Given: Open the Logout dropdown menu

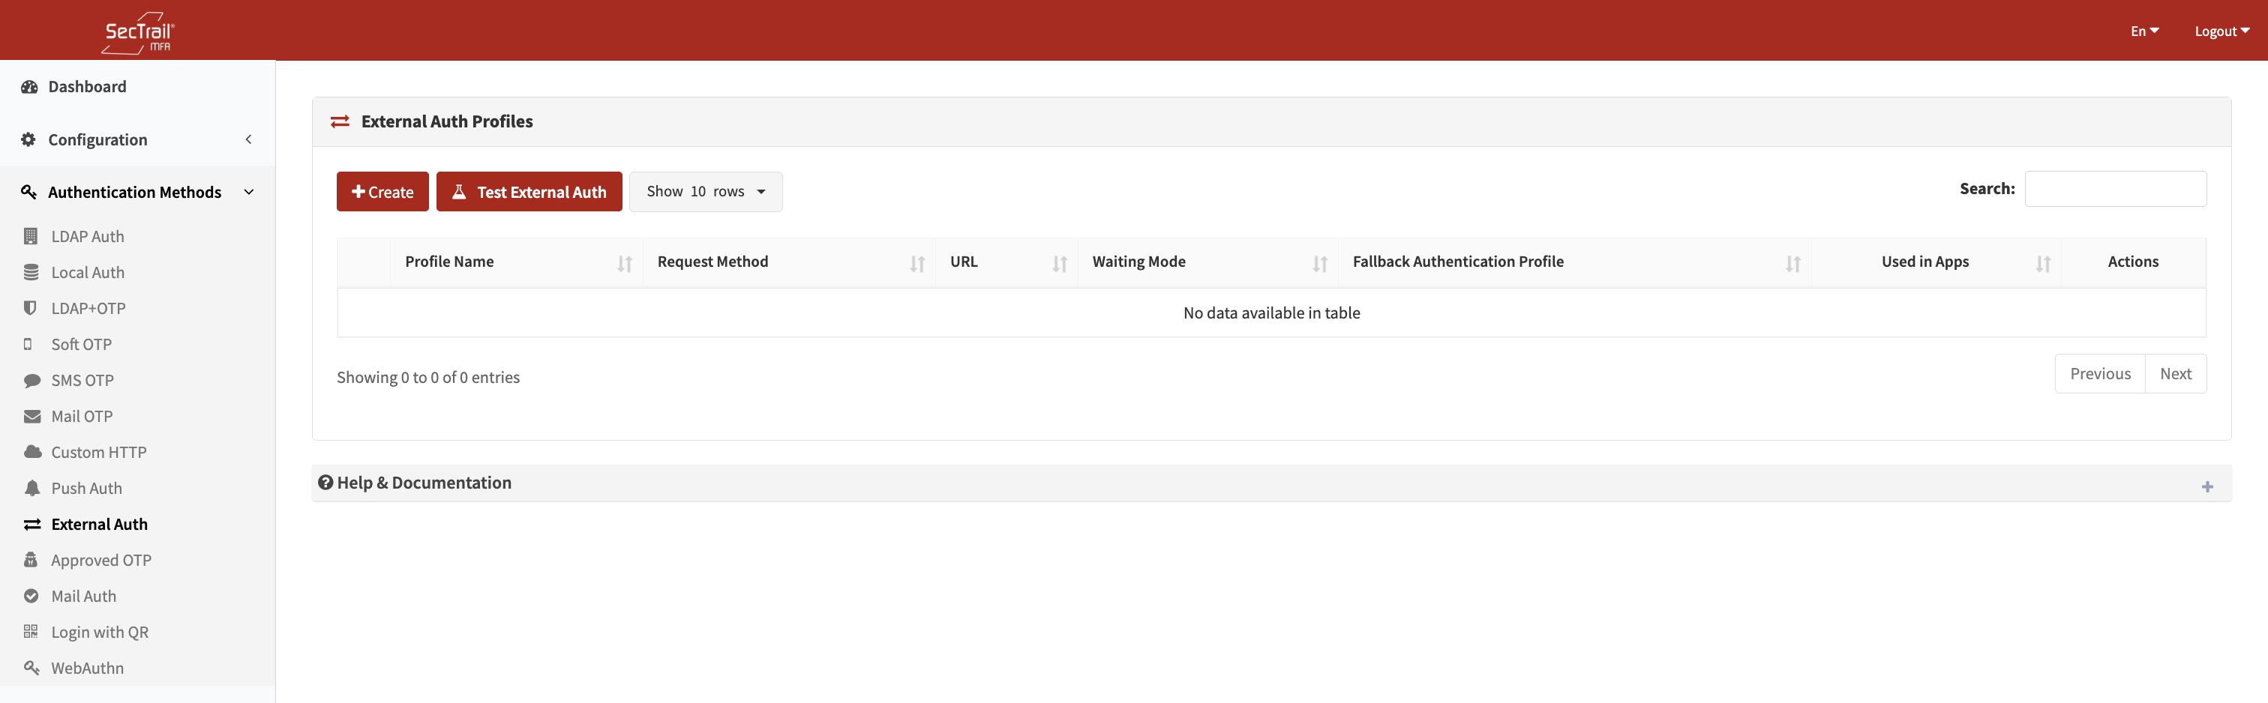Looking at the screenshot, I should click(2221, 30).
